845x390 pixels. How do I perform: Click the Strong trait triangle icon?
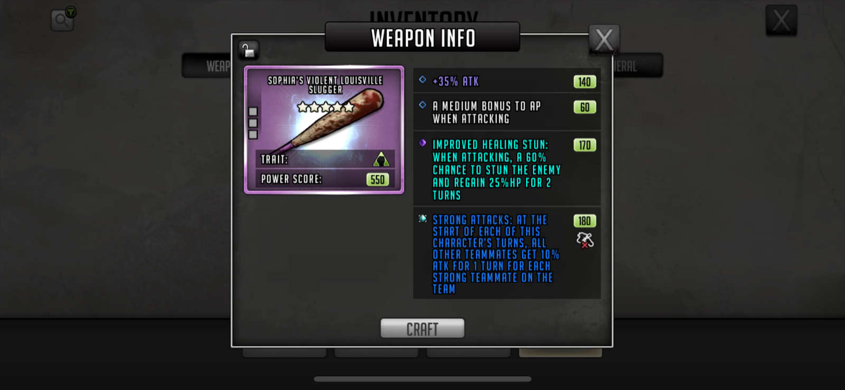point(381,159)
